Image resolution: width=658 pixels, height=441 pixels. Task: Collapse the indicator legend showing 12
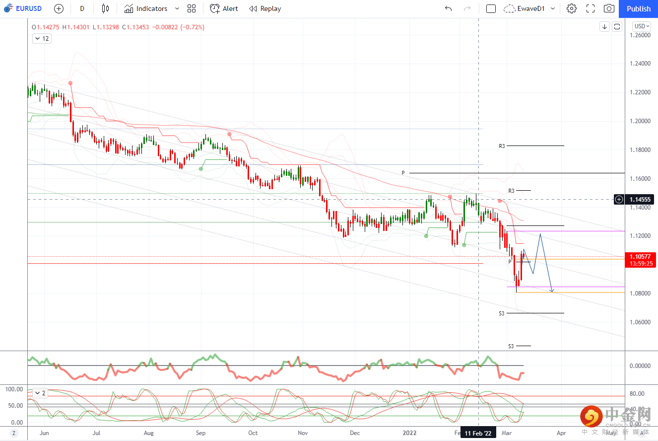click(42, 38)
